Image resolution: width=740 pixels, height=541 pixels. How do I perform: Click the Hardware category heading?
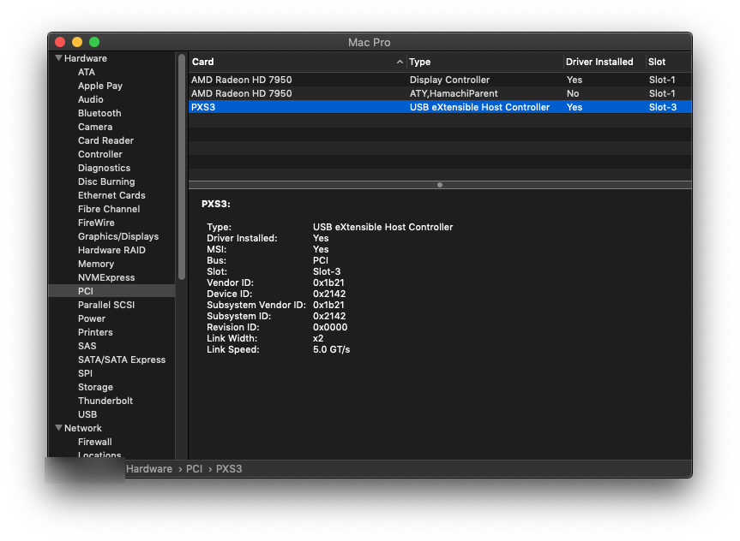click(x=86, y=58)
